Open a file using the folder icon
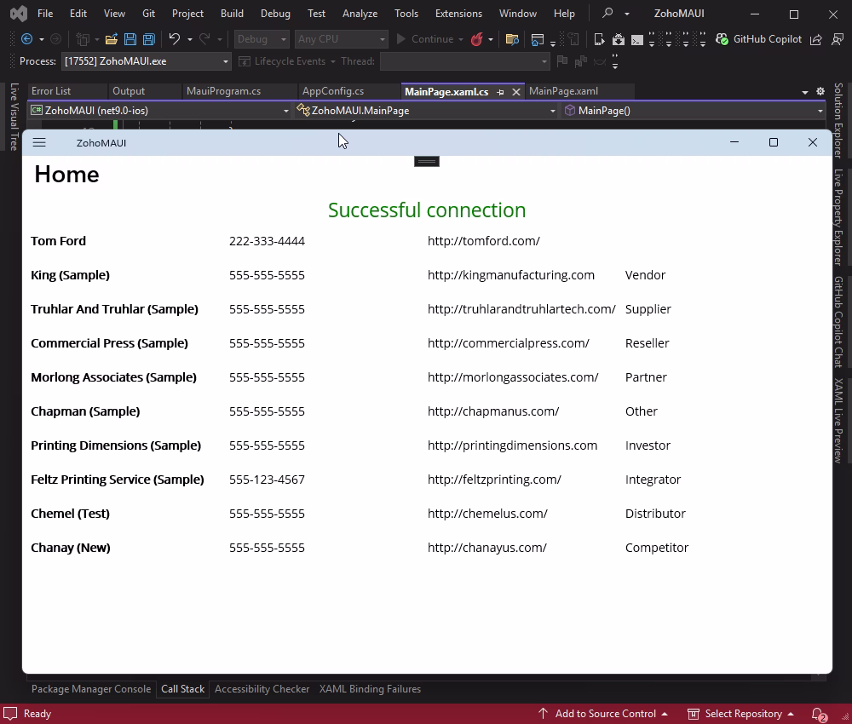The width and height of the screenshot is (852, 724). 112,39
